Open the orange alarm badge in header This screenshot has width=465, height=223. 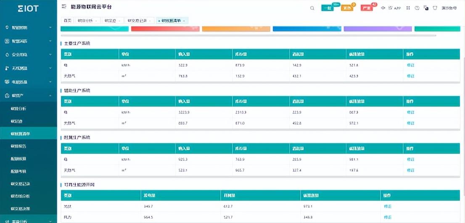point(347,8)
